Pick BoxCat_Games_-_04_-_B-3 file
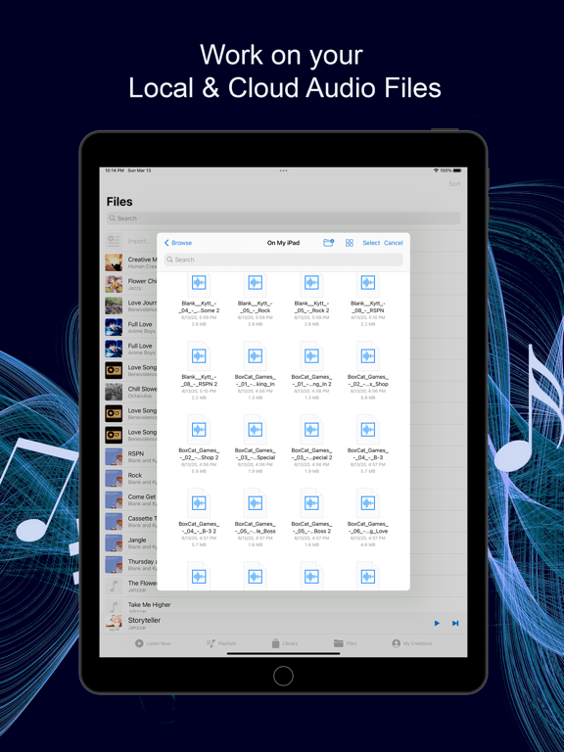This screenshot has width=564, height=752. 368,444
